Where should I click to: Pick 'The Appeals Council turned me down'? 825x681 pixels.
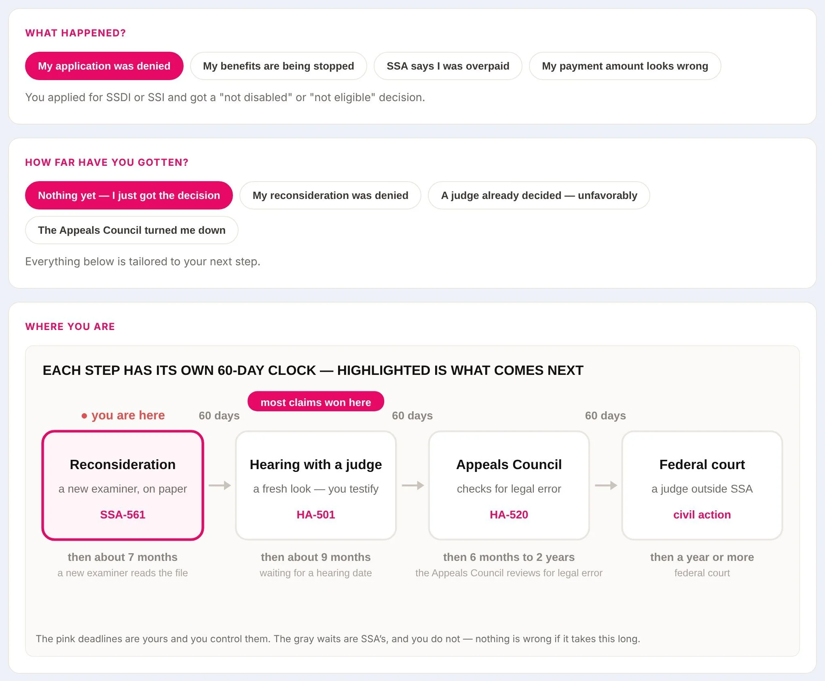click(131, 230)
